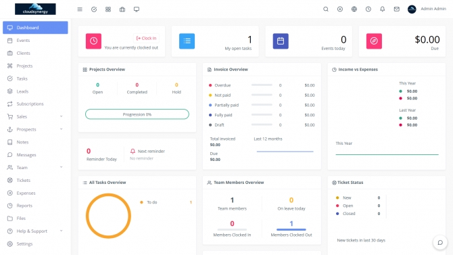Open the tasks checkmark shortcut in top bar
Image resolution: width=453 pixels, height=255 pixels.
(x=94, y=9)
